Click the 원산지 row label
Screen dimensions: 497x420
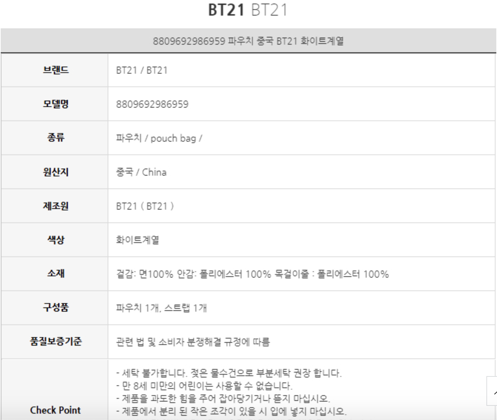point(56,172)
